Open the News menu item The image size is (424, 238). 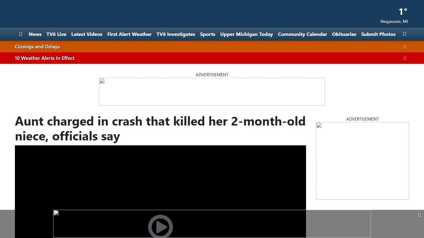tap(35, 34)
